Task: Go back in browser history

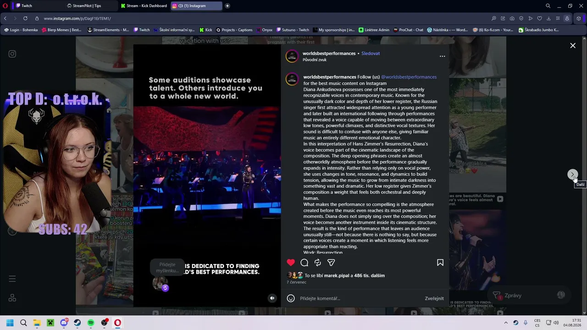Action: (x=5, y=18)
